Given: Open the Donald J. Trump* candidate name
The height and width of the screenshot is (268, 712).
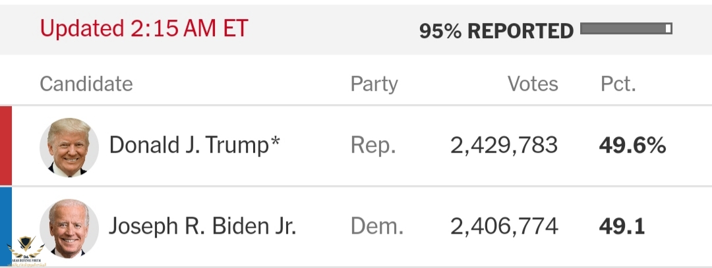Looking at the screenshot, I should 194,146.
